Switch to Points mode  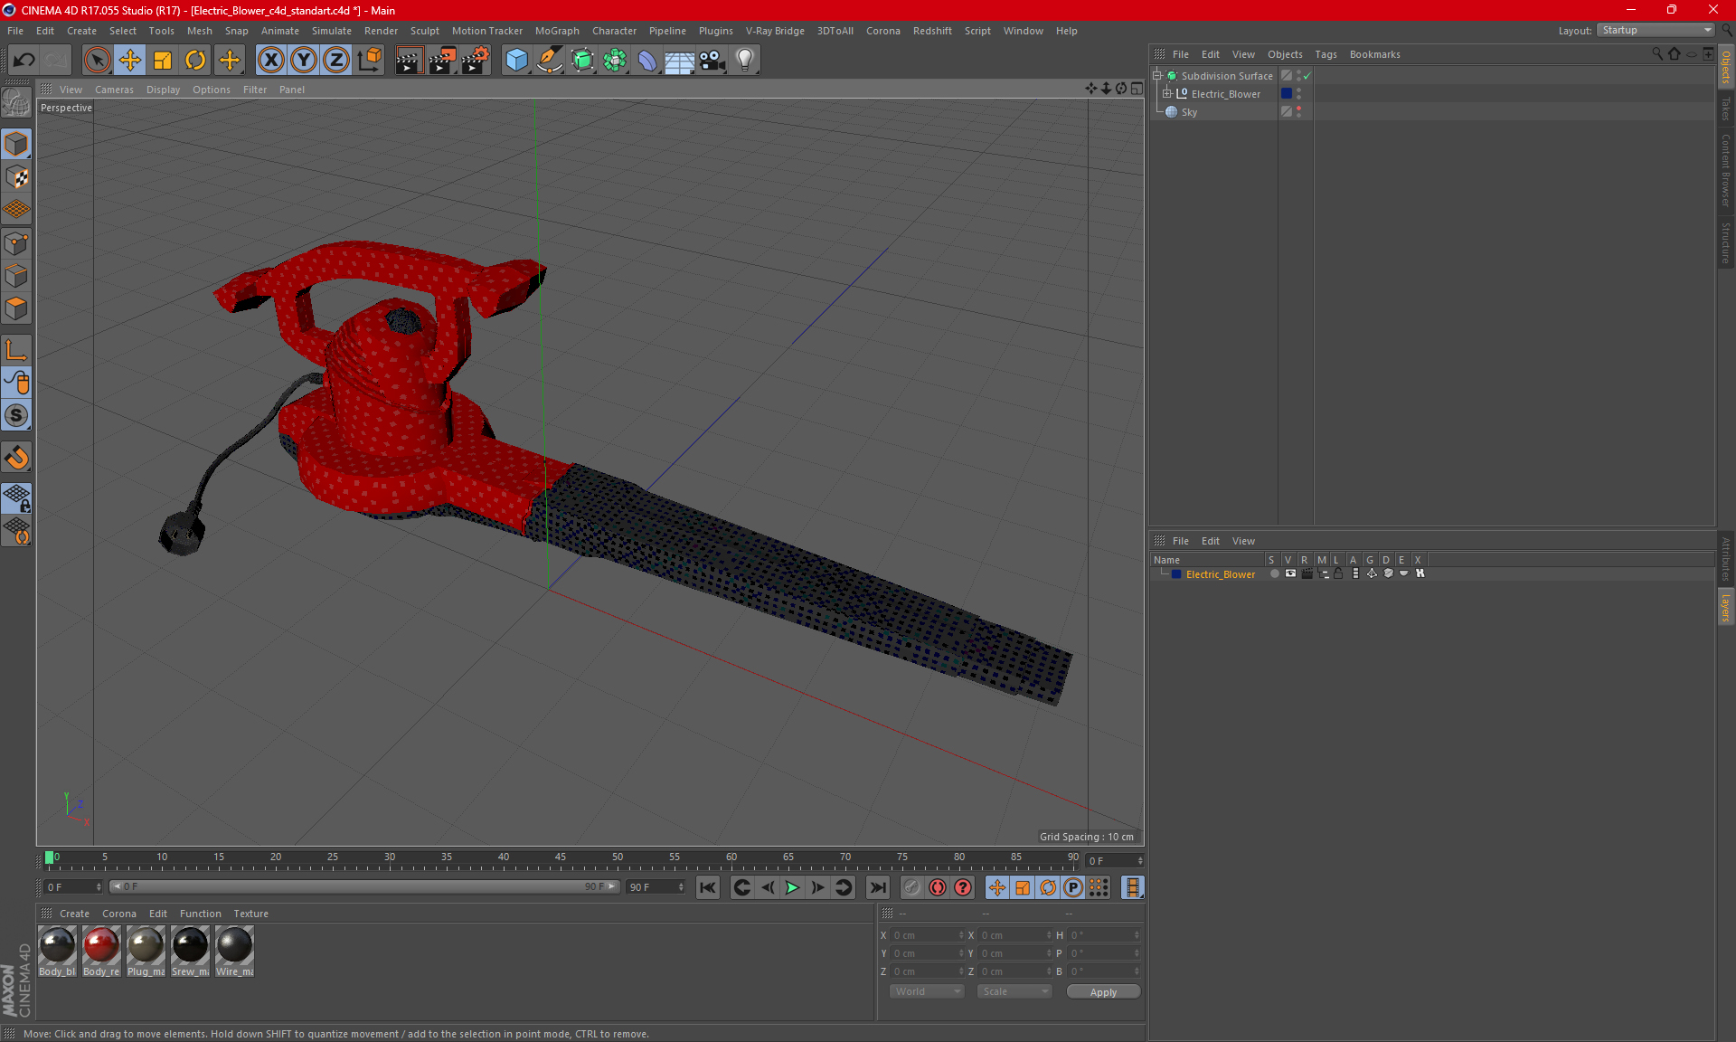coord(16,242)
